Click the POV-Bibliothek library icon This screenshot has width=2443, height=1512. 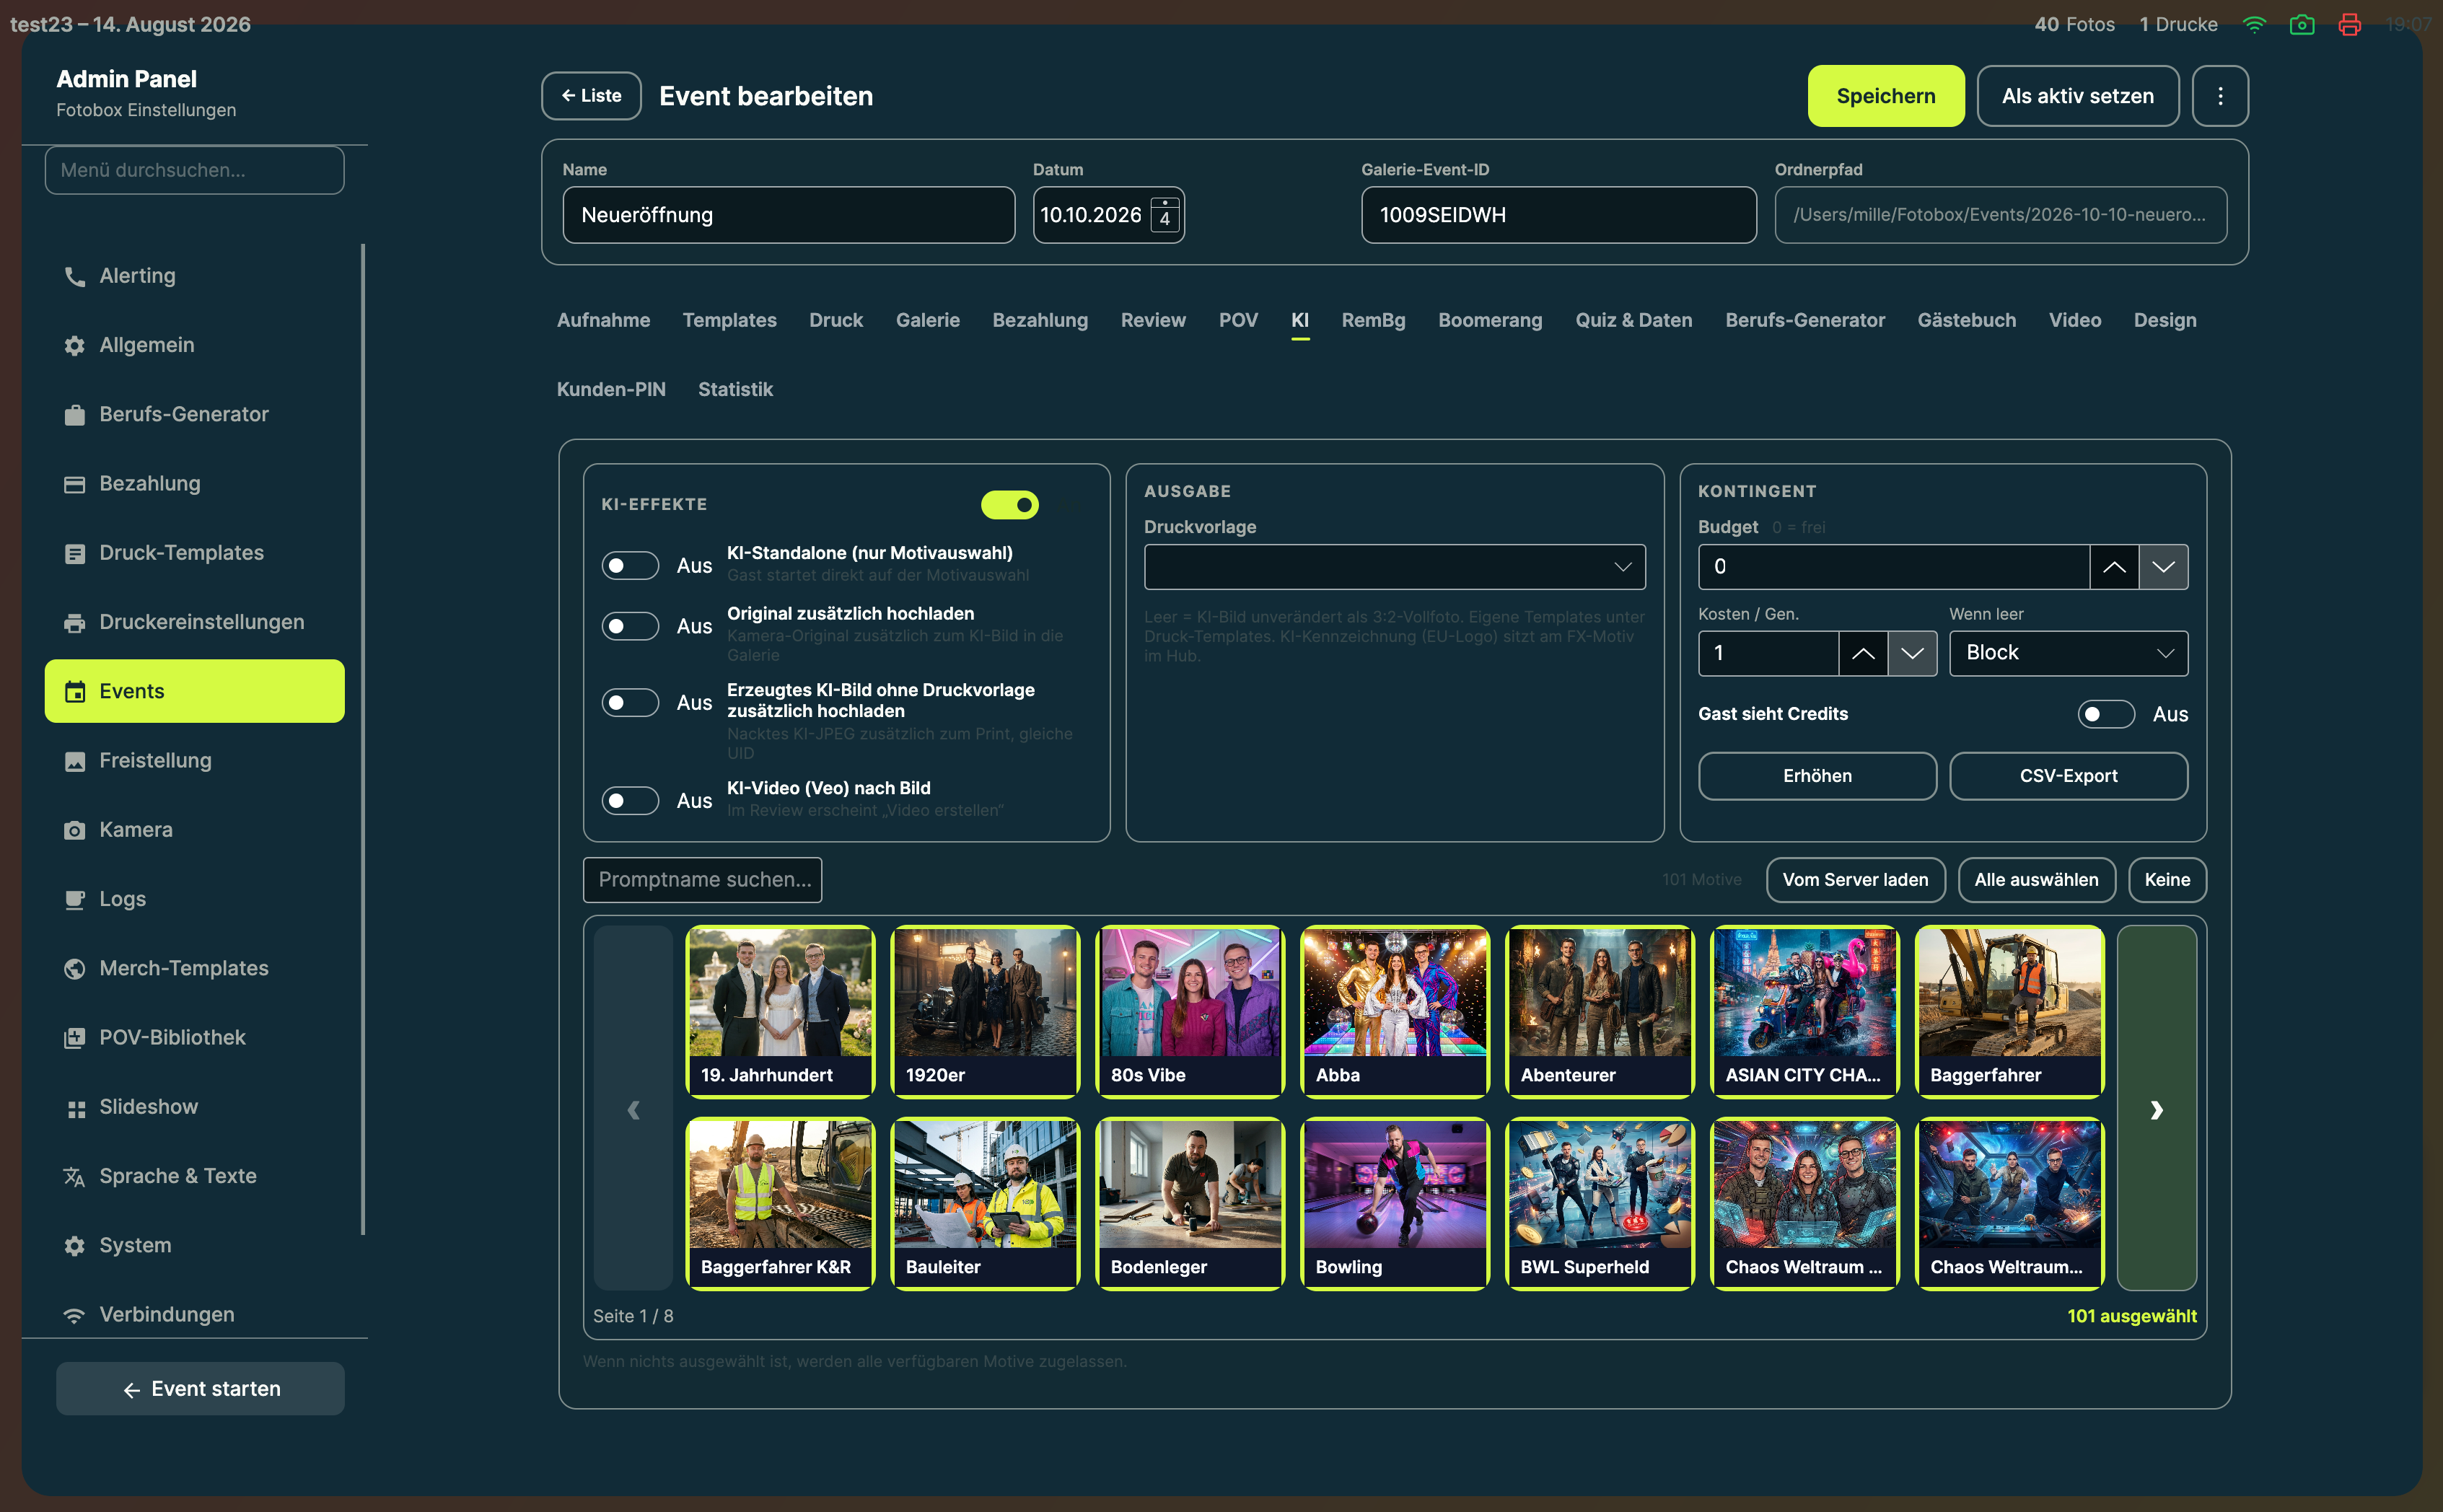click(x=75, y=1038)
